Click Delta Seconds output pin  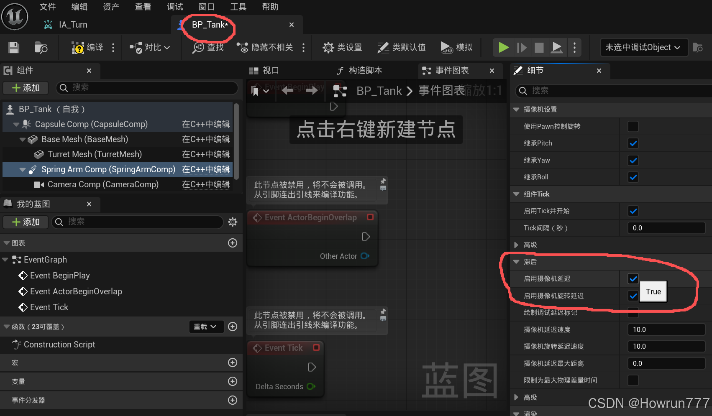point(311,386)
